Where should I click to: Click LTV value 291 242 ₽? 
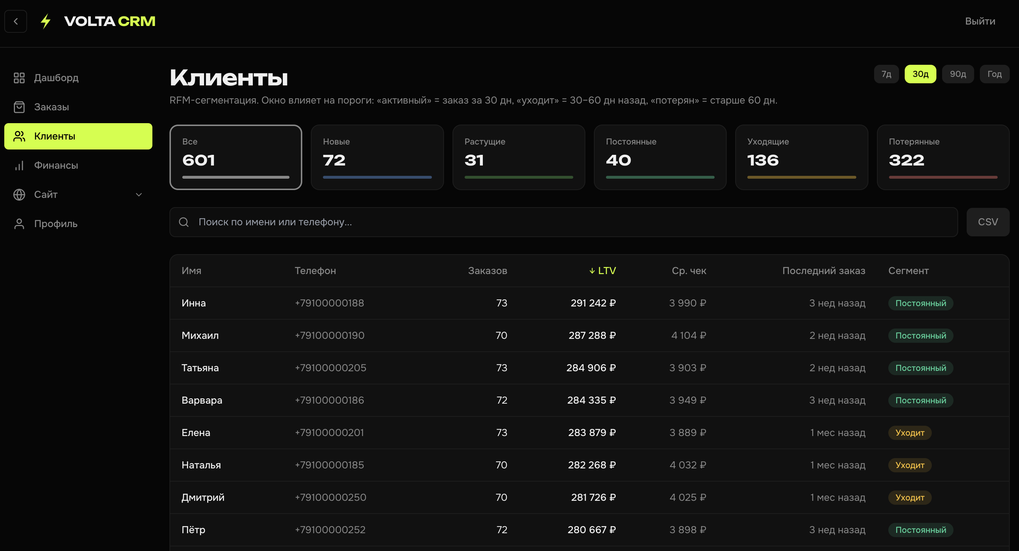point(593,303)
